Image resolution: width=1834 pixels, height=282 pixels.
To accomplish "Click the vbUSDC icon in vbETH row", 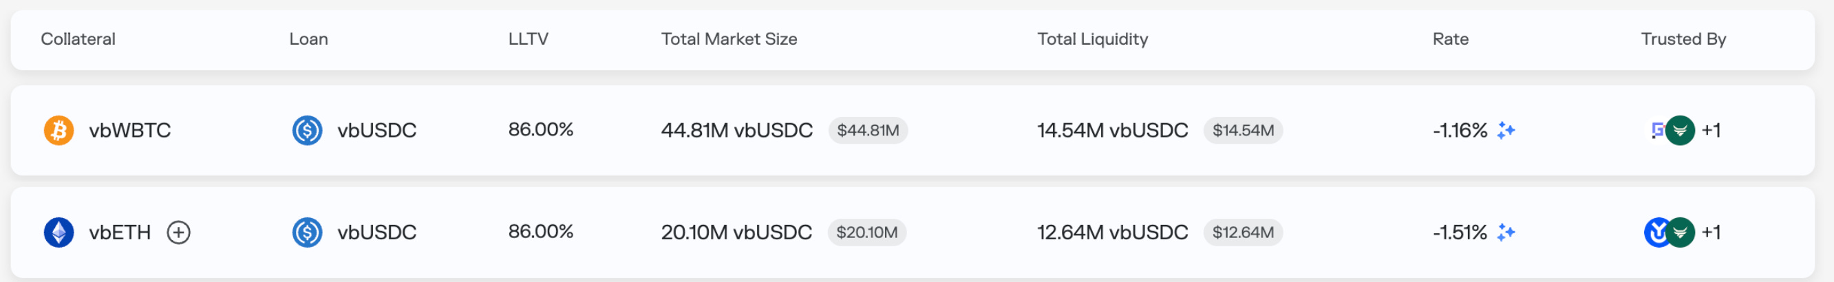I will (307, 232).
